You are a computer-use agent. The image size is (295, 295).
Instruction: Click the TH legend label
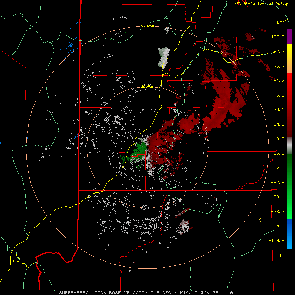point(282,255)
